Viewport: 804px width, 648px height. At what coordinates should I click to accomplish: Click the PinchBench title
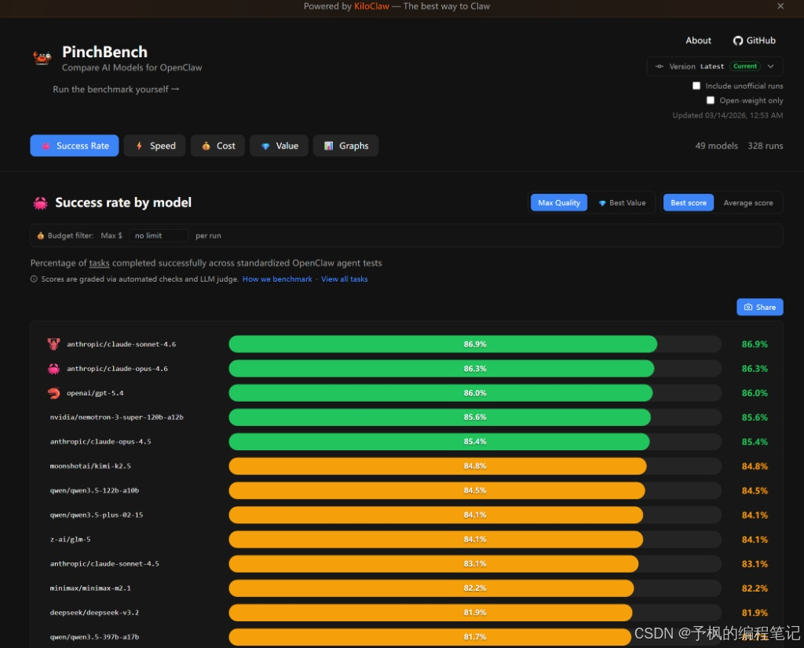pyautogui.click(x=104, y=52)
